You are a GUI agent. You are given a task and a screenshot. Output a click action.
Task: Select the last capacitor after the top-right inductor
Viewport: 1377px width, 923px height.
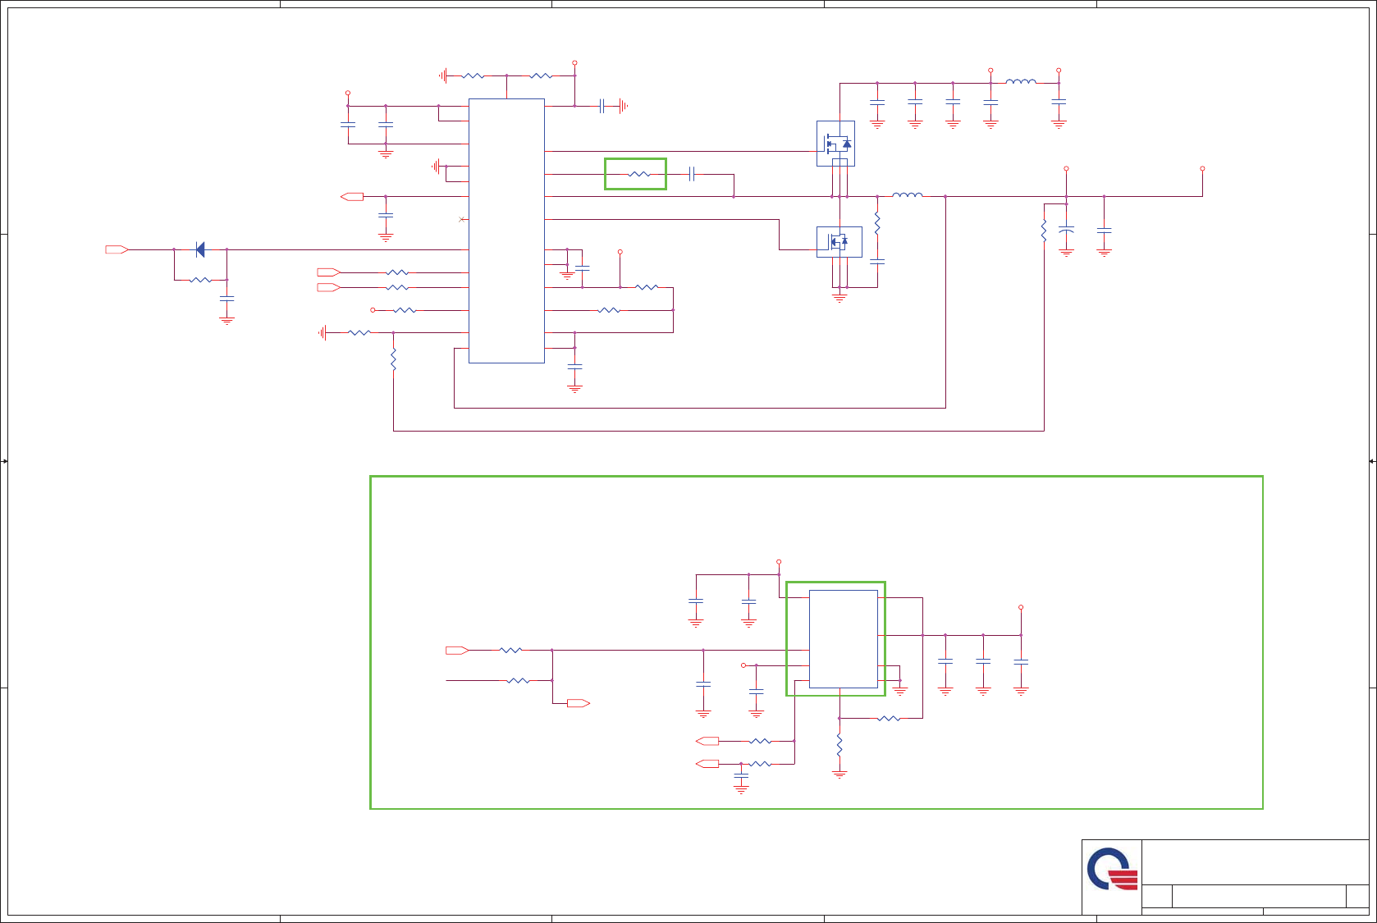(1059, 103)
